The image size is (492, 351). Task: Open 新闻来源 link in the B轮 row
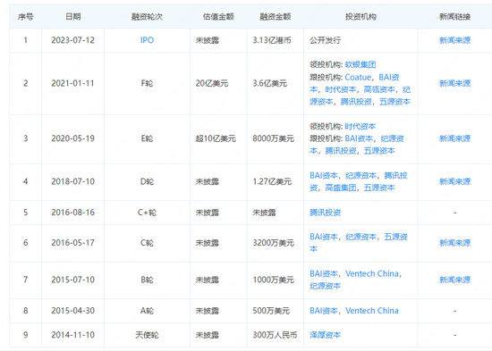click(x=454, y=280)
